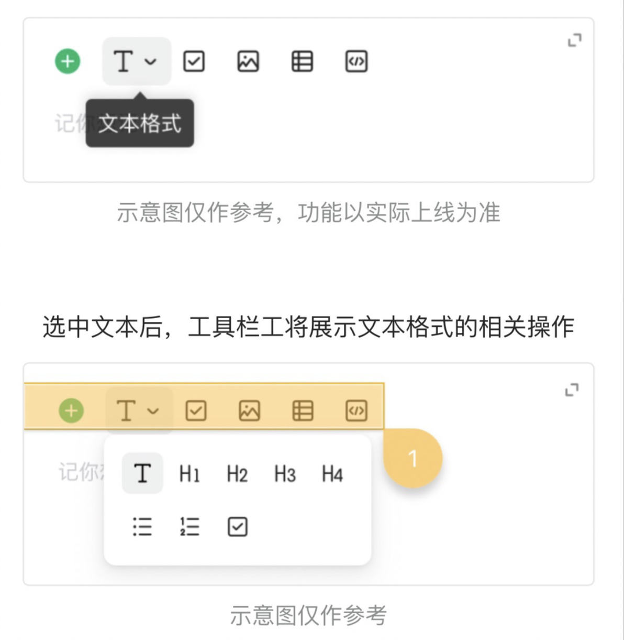Insert a table from the top toolbar
Viewport: 624px width, 640px height.
302,61
